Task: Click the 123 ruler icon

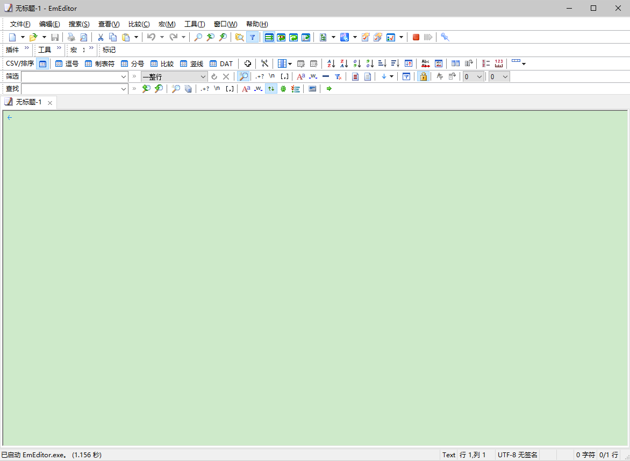Action: [499, 63]
